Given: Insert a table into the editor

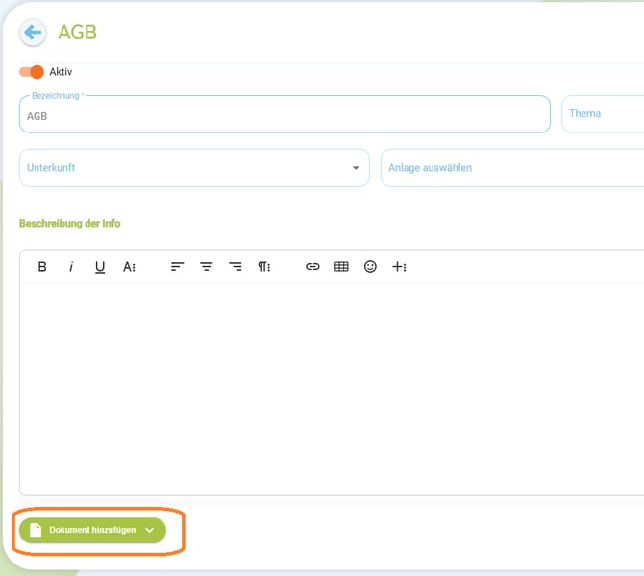Looking at the screenshot, I should click(x=341, y=267).
